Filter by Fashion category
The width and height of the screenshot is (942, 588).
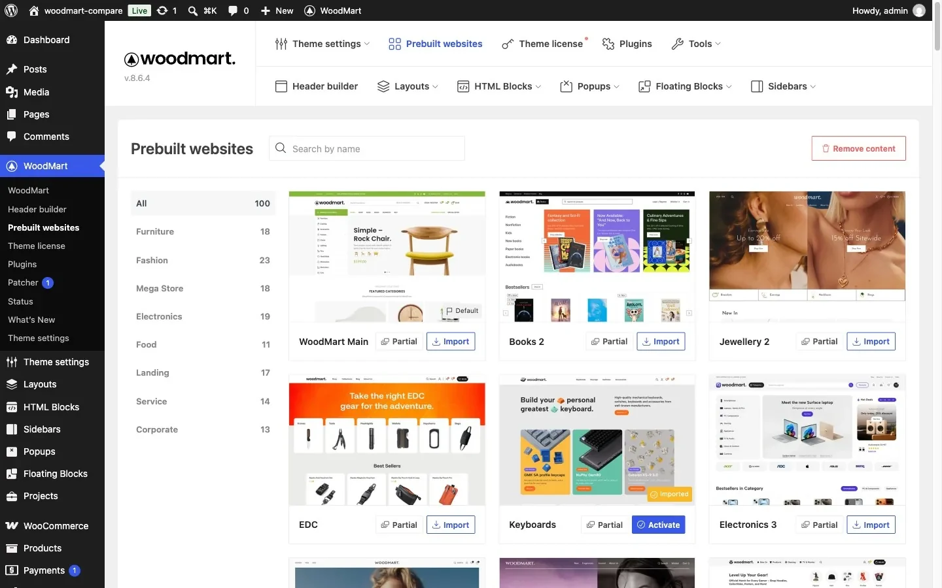203,260
